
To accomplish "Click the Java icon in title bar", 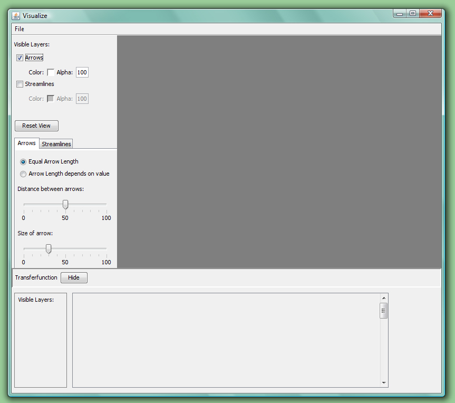I will point(16,15).
